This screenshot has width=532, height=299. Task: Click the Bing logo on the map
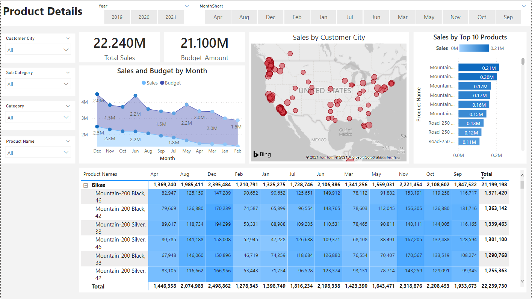(261, 154)
